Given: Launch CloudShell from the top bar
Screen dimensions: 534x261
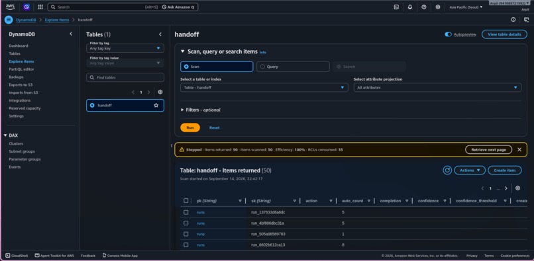Looking at the screenshot, I should click(396, 7).
